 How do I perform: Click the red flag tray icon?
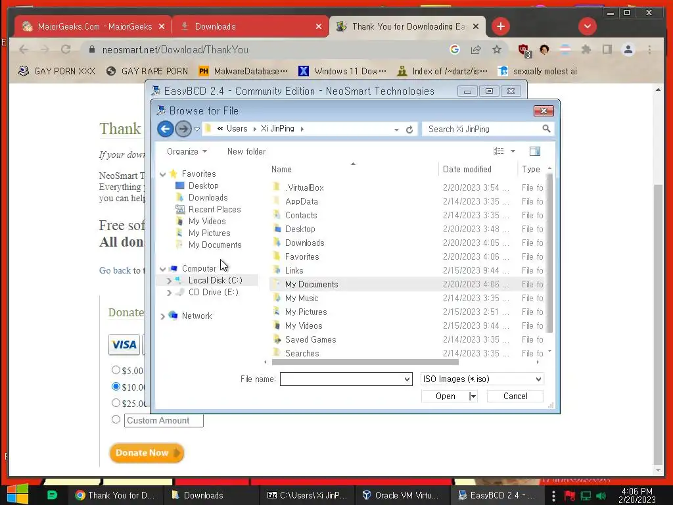click(x=570, y=496)
